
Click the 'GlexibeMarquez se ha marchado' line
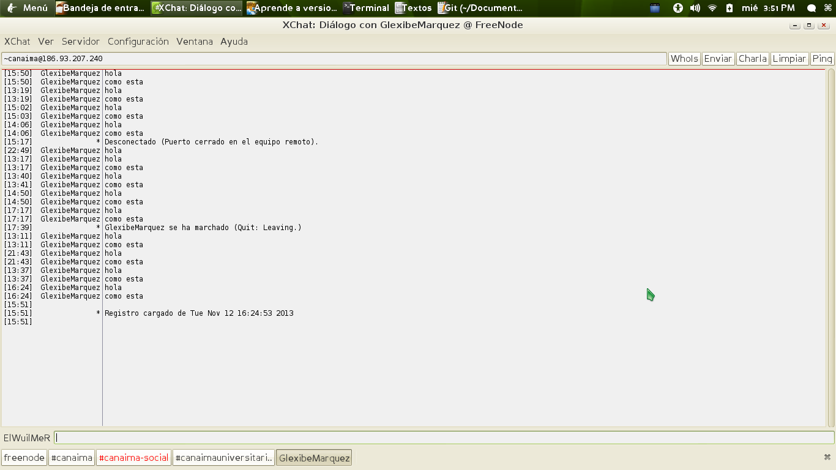tap(203, 228)
